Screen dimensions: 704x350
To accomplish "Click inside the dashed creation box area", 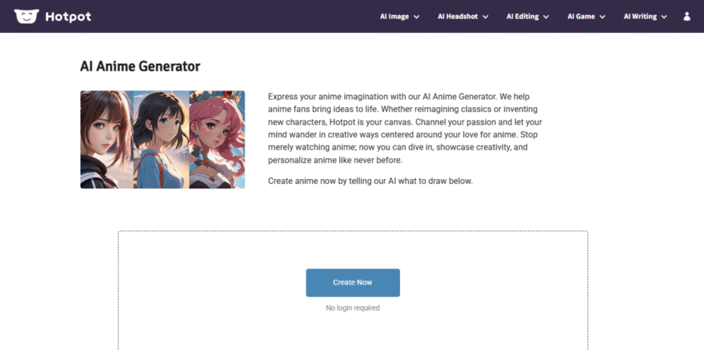I will 353,251.
